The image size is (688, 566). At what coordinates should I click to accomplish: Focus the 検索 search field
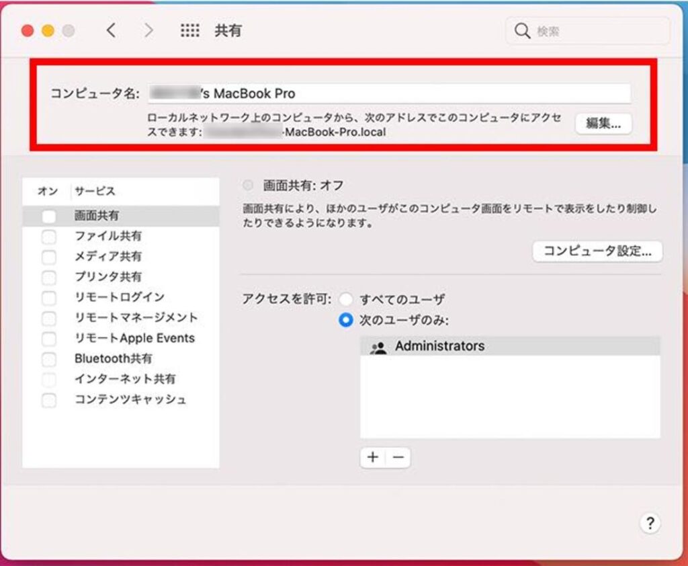(588, 31)
